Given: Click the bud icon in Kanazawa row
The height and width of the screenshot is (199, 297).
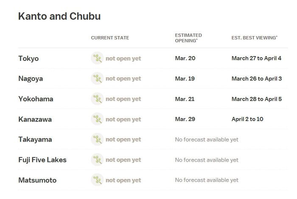Looking at the screenshot, I should click(97, 119).
